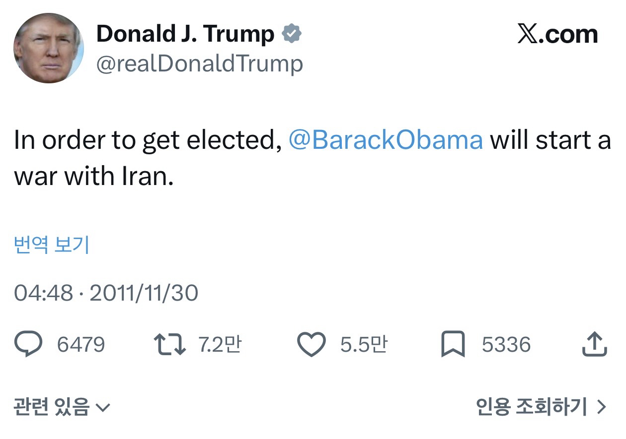Open the share upload icon
Viewport: 626px width, 439px height.
click(x=594, y=344)
